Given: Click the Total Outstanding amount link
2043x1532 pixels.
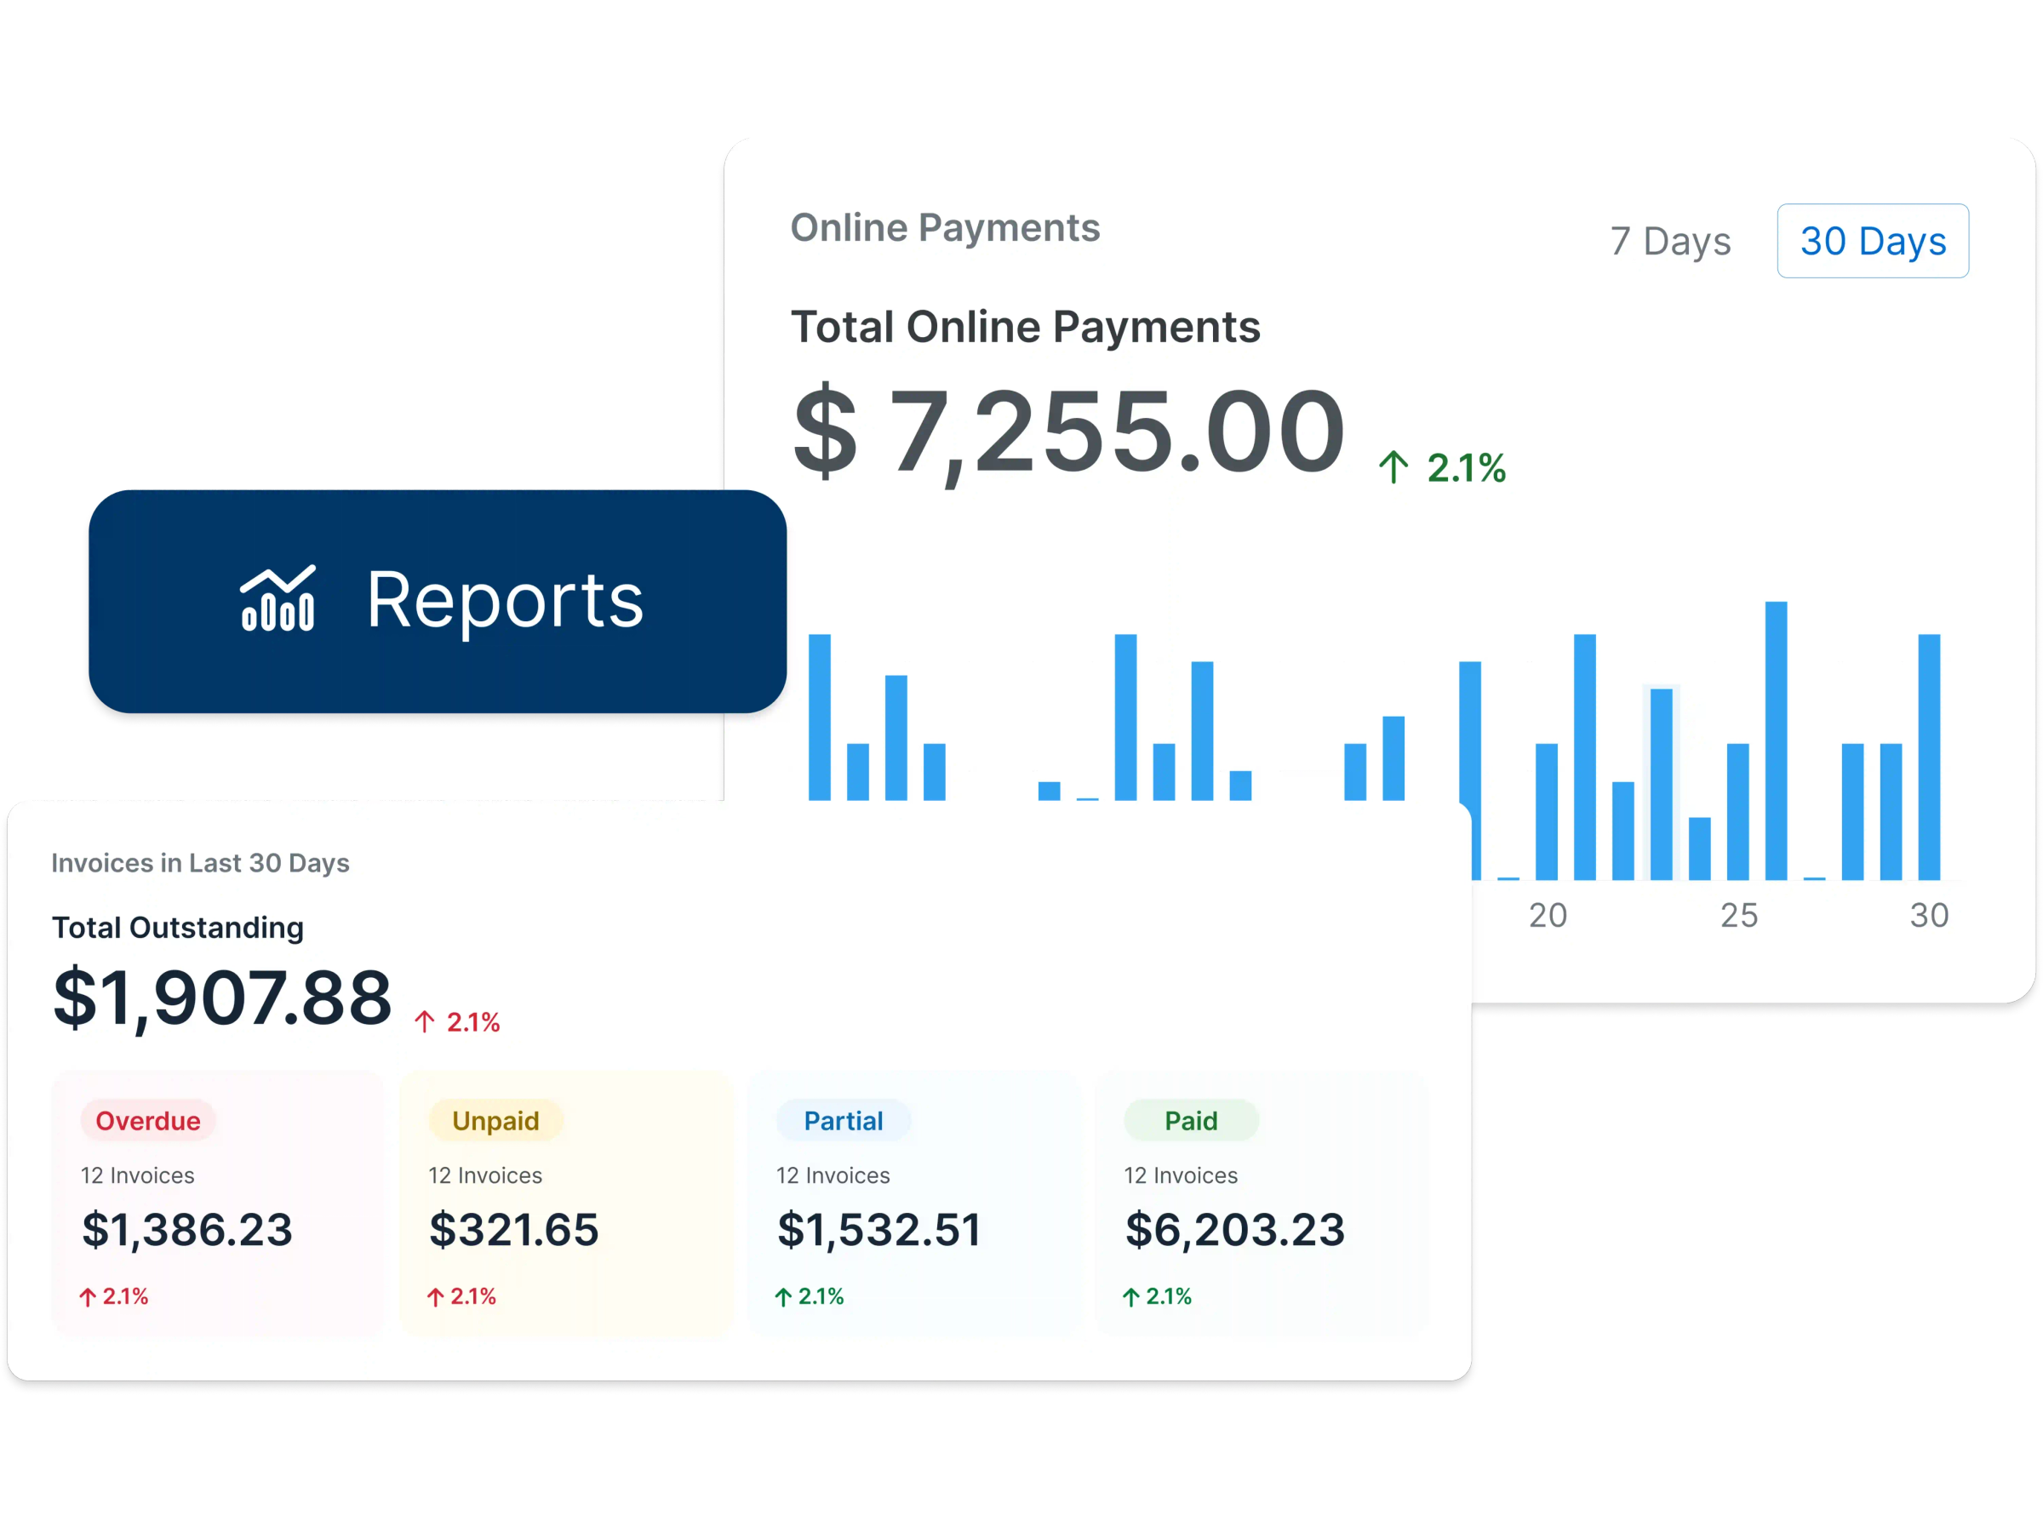Looking at the screenshot, I should click(x=221, y=998).
